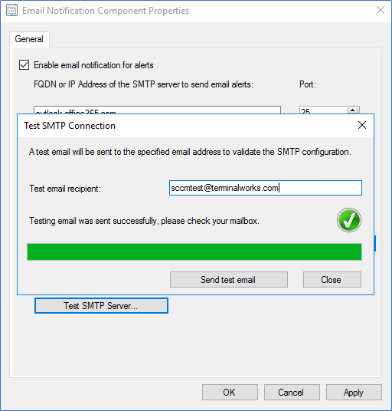
Task: Click the success status message text
Action: (x=144, y=221)
